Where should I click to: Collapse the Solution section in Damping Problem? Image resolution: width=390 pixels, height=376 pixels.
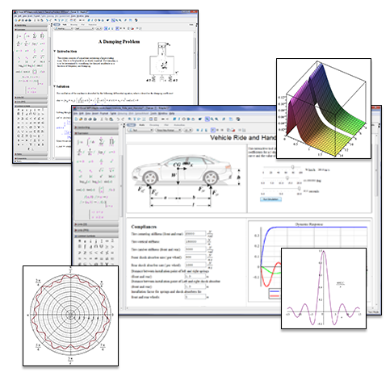(x=55, y=86)
